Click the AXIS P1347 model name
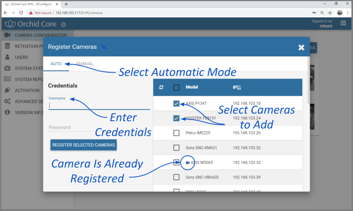Viewport: 353px width, 211px height. [196, 104]
